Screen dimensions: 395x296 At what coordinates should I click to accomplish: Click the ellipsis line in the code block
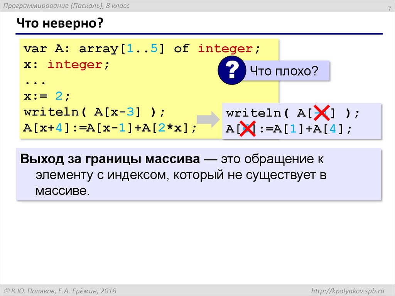point(35,82)
